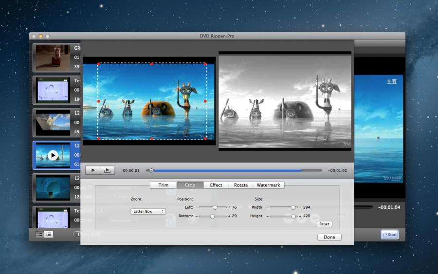
Task: Click the top-left red crop handle
Action: coord(98,64)
